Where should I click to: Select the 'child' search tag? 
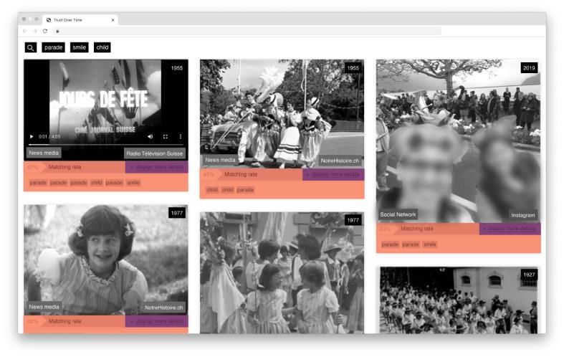[102, 47]
